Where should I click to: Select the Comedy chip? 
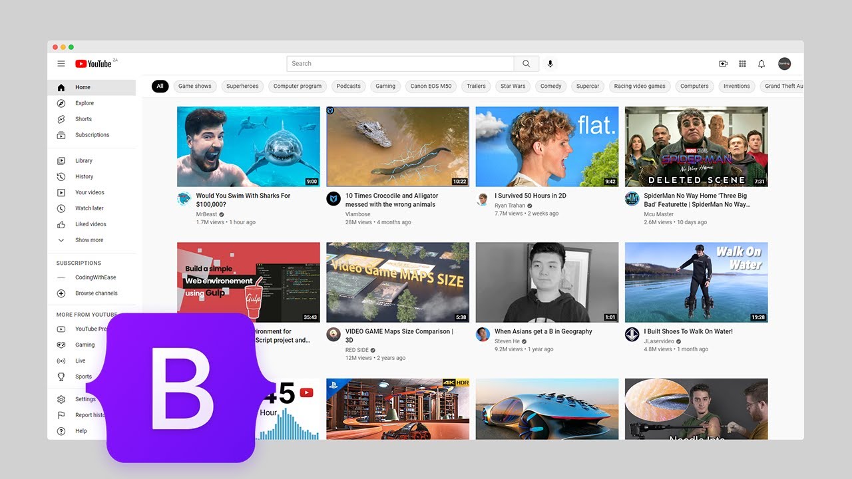tap(551, 86)
